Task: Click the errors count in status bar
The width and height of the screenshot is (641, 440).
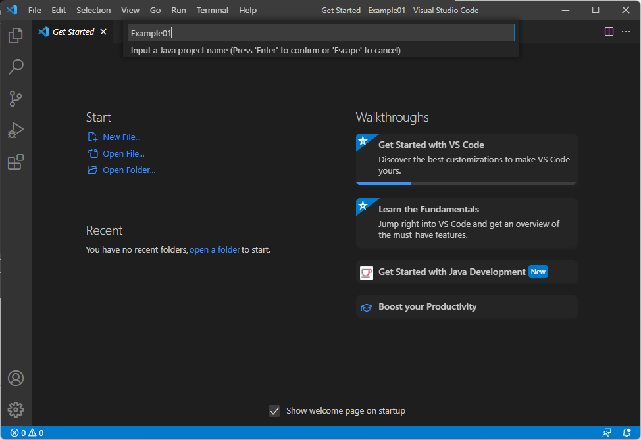Action: [x=18, y=433]
